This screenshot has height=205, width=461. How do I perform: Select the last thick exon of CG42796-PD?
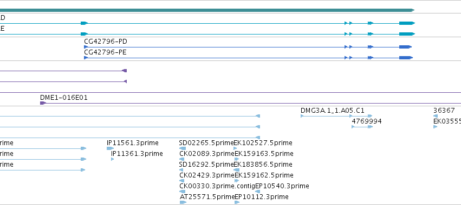[x=405, y=47]
